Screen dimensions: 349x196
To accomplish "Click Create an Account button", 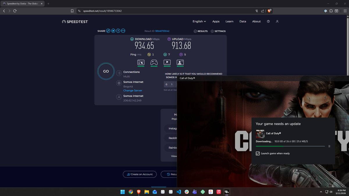I will 140,174.
